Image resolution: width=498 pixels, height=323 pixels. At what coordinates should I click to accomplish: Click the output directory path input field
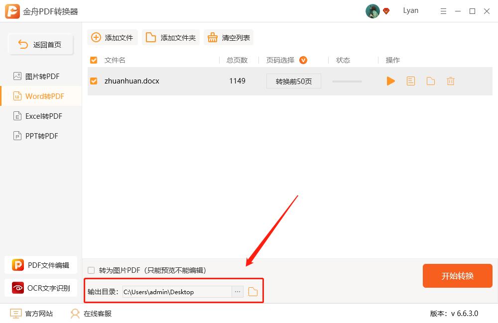(177, 292)
